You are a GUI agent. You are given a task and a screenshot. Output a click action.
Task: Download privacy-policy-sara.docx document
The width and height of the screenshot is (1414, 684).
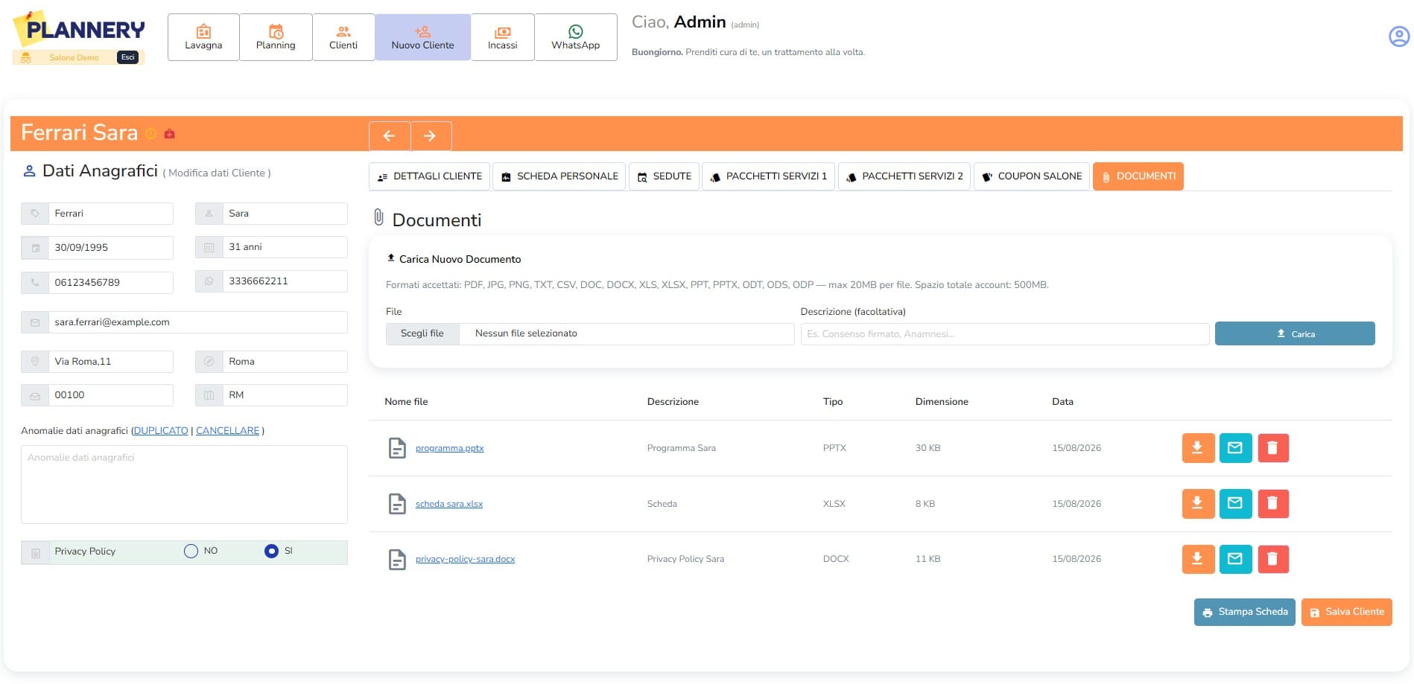coord(1198,559)
